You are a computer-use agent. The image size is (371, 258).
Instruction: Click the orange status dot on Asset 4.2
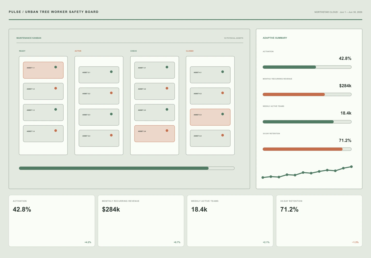[223, 93]
